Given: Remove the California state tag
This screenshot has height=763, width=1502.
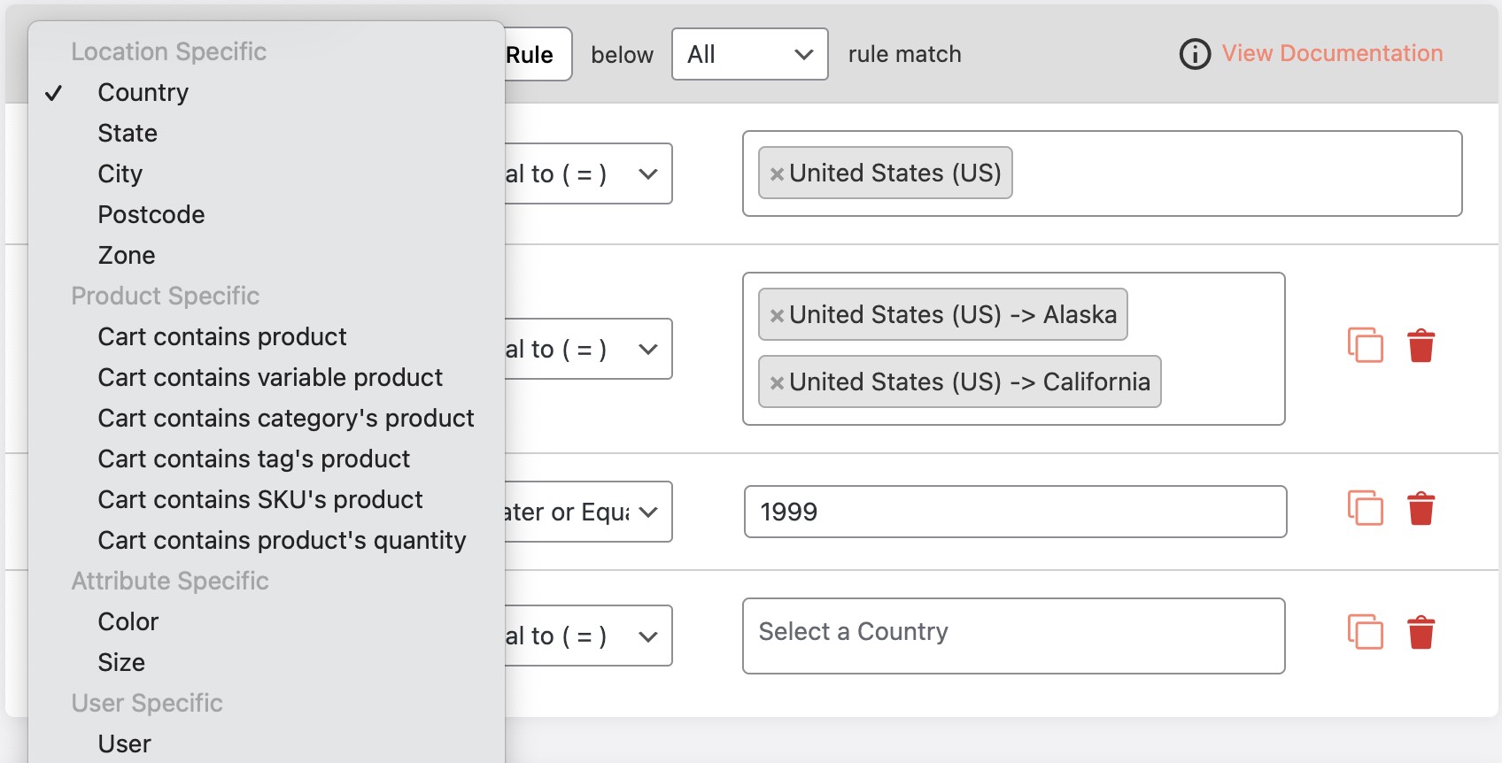Looking at the screenshot, I should [x=777, y=383].
